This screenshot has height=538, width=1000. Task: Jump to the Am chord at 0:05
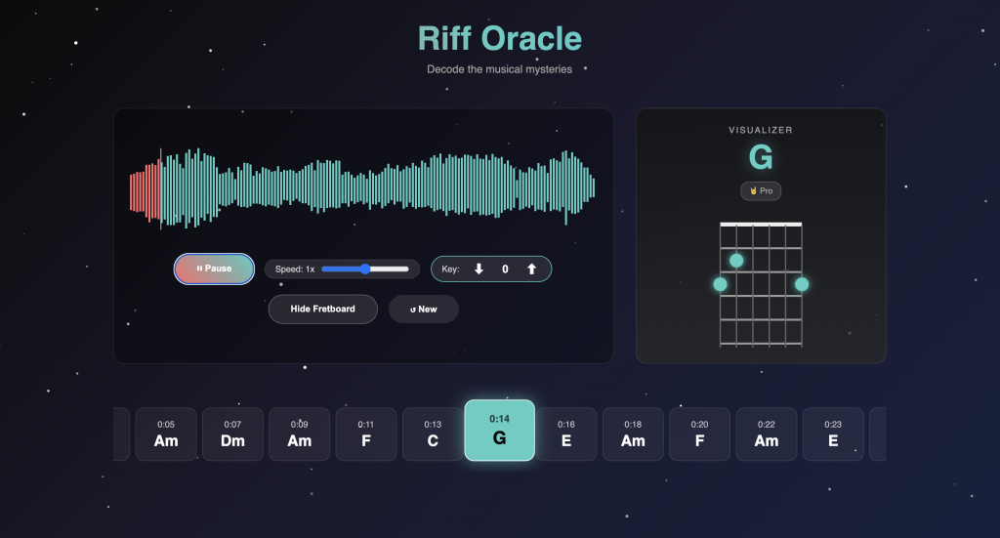tap(166, 434)
